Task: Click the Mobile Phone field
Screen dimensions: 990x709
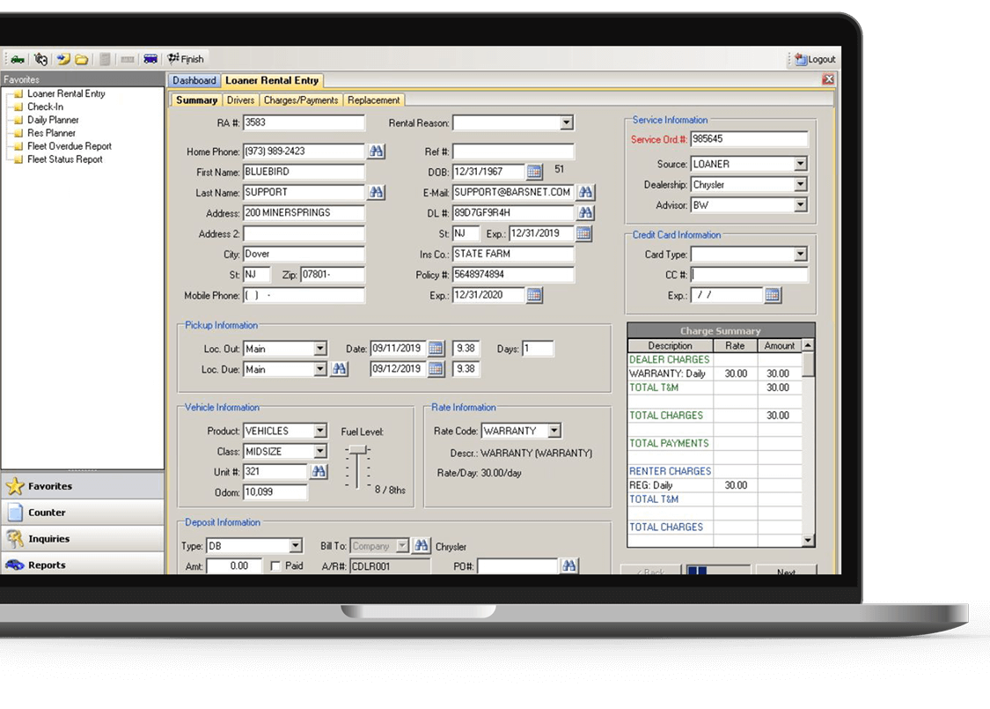Action: [x=304, y=295]
